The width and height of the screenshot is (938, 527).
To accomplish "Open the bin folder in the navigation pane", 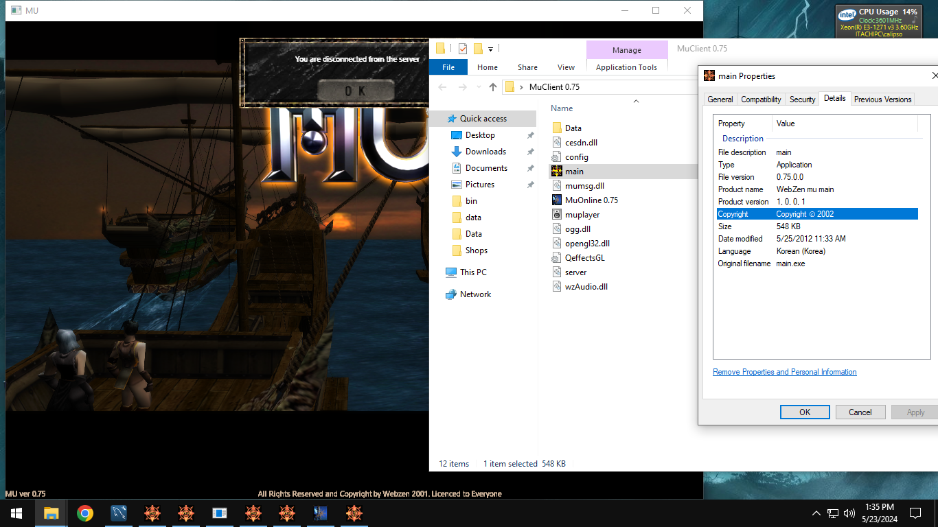I will pyautogui.click(x=471, y=201).
